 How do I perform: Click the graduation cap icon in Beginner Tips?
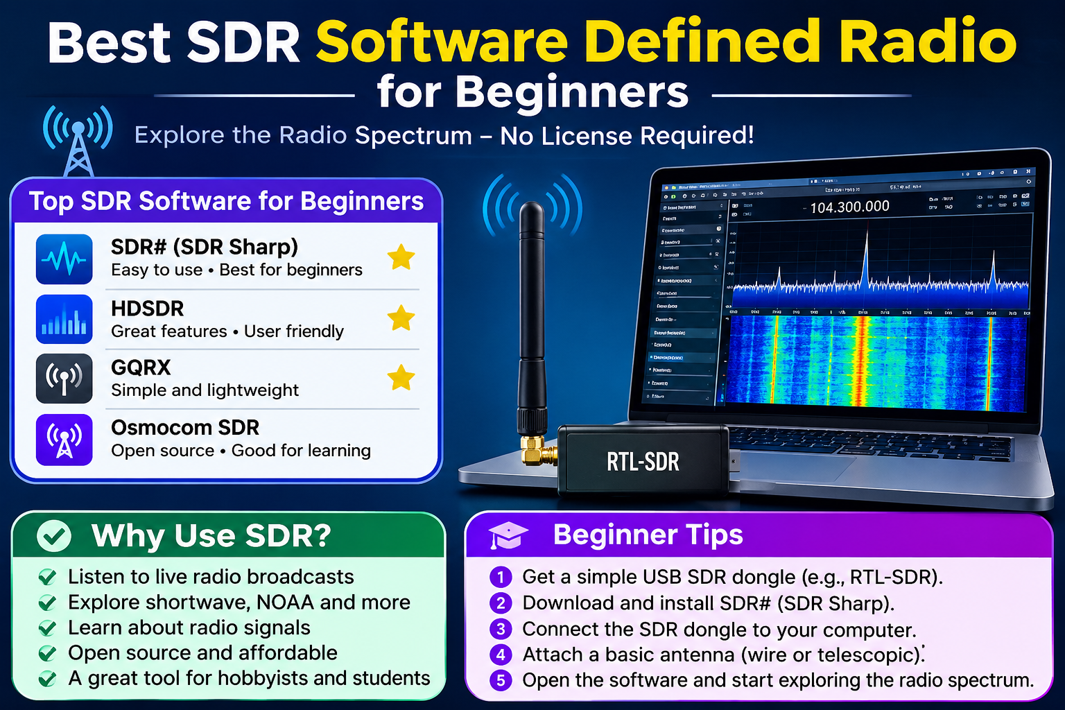pos(508,535)
